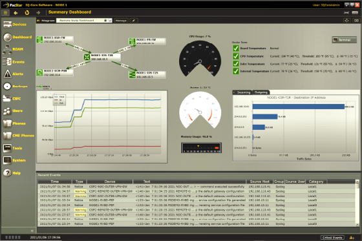Viewport: 362px width, 241px height.
Task: Click the CPU Temperature green checkbox
Action: 236,56
